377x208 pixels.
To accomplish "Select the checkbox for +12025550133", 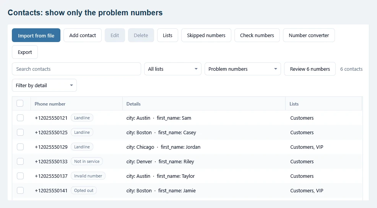I will (20, 161).
